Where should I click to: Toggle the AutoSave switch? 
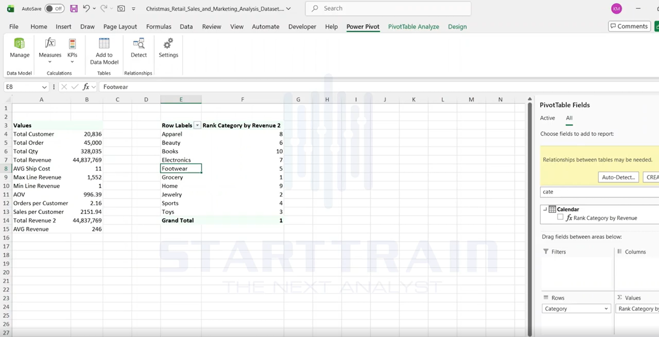(x=54, y=8)
